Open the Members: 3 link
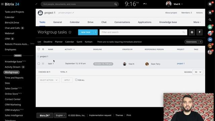 pyautogui.click(x=187, y=13)
